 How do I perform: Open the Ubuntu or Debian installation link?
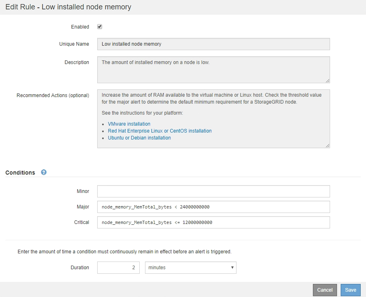[x=139, y=138]
